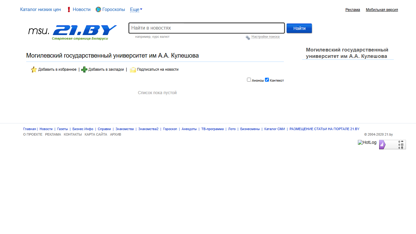Open Гороскопы in the top menu
The height and width of the screenshot is (234, 416).
[x=114, y=9]
